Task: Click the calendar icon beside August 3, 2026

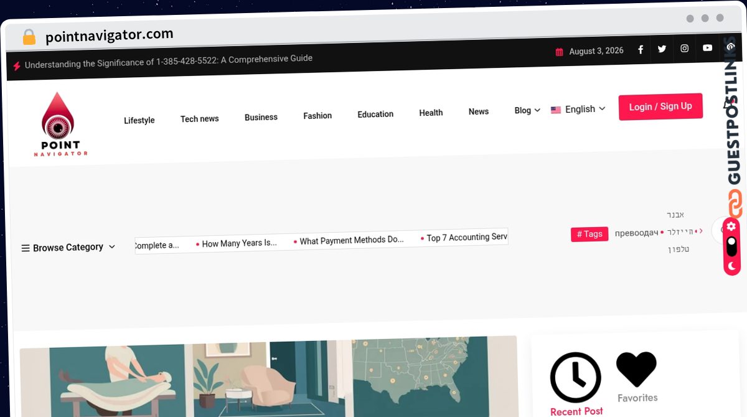Action: [x=559, y=52]
